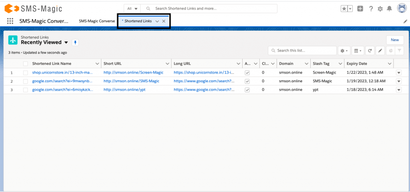The image size is (410, 192).
Task: Open the Help question mark icon
Action: pos(371,9)
